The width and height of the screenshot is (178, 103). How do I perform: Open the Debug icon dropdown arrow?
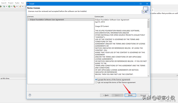tap(7, 6)
